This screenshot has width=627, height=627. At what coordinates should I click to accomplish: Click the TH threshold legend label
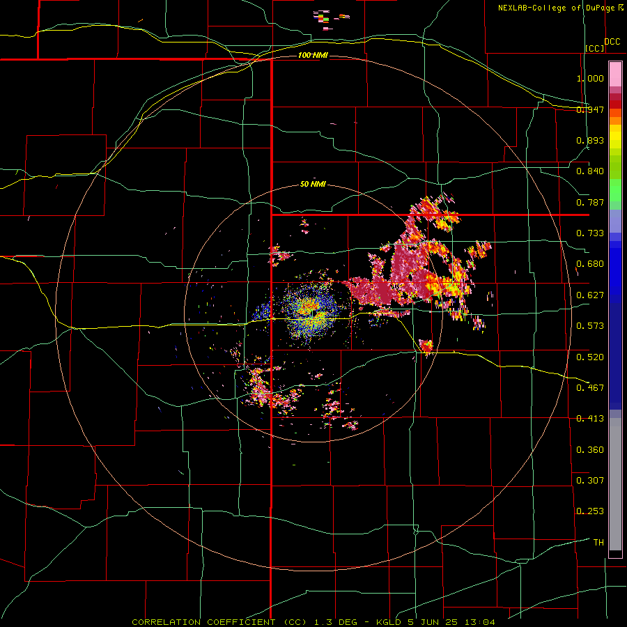(x=598, y=543)
